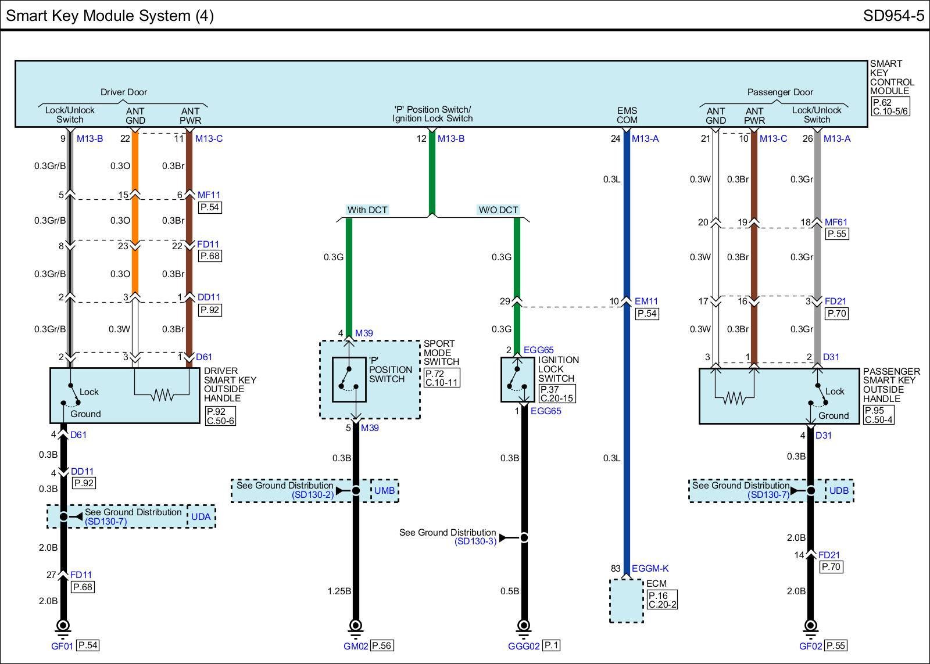Viewport: 930px width, 664px height.
Task: Click the orange 0.3O ANT GND wire
Action: tap(135, 221)
